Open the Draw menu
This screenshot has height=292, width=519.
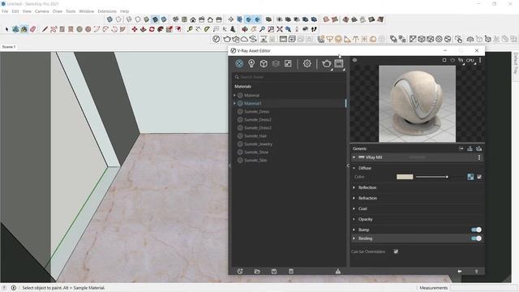(58, 11)
